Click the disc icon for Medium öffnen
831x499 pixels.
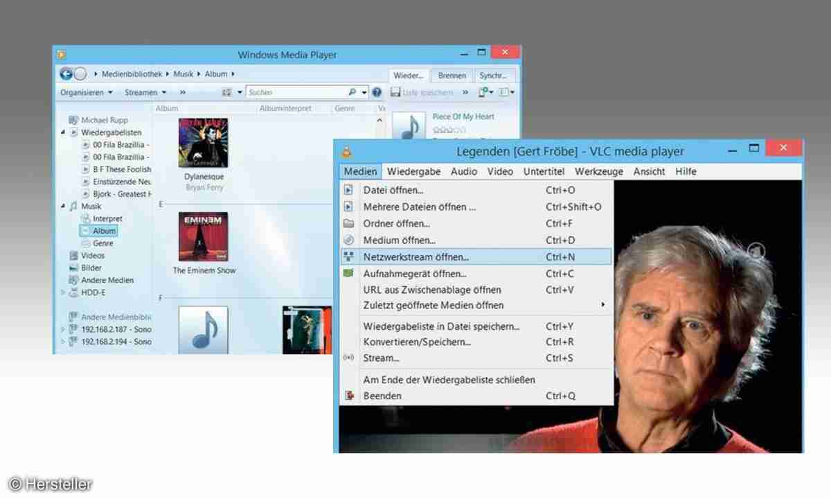coord(349,240)
